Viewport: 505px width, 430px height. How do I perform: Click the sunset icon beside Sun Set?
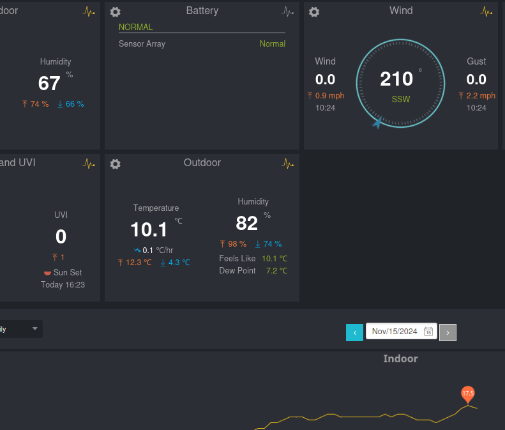[47, 273]
